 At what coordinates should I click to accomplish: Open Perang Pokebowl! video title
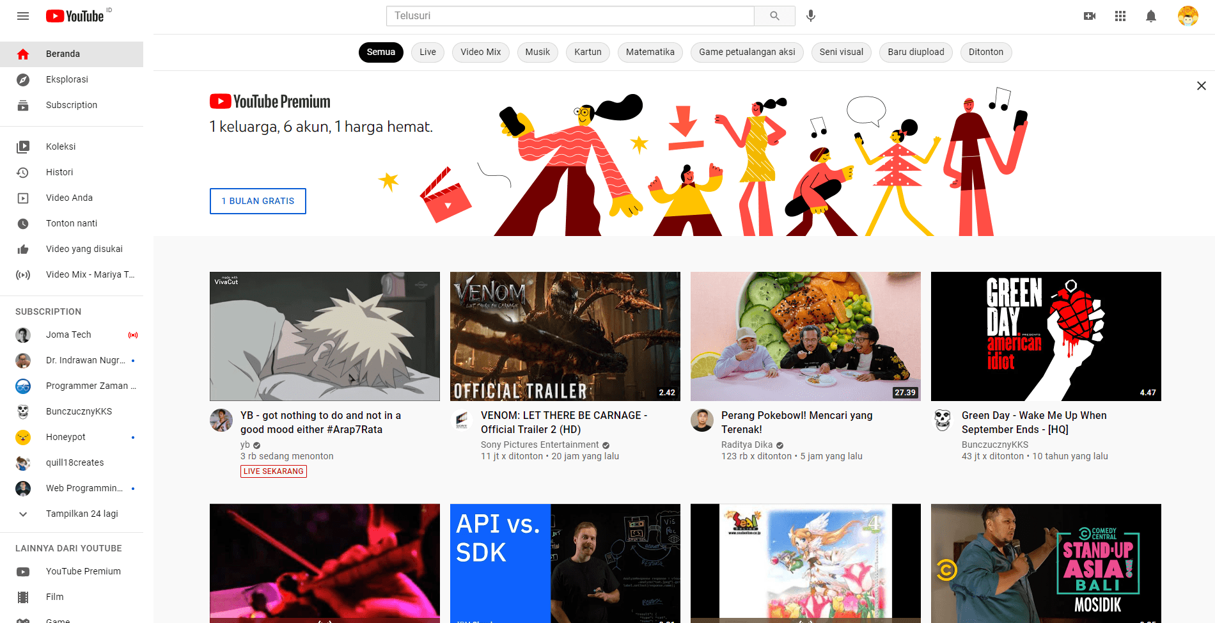(x=797, y=422)
